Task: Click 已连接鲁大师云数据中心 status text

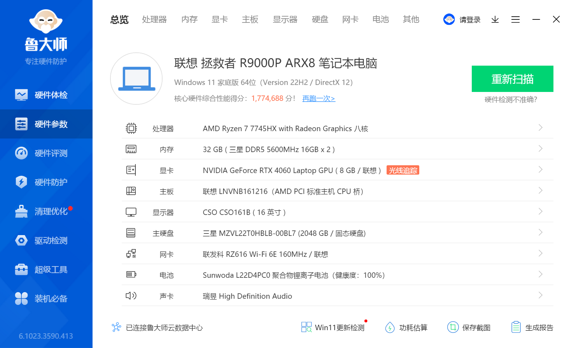Action: pos(164,328)
